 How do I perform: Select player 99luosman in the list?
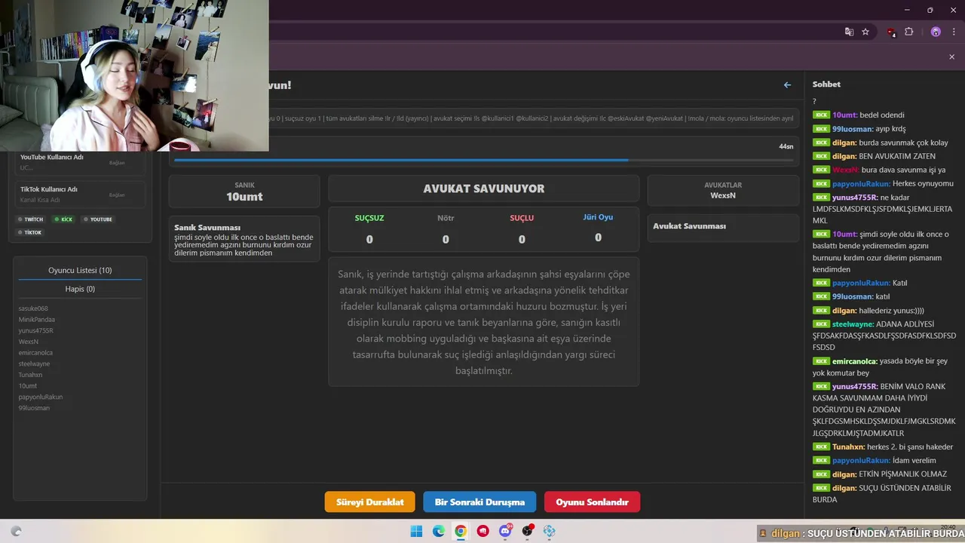pyautogui.click(x=34, y=408)
